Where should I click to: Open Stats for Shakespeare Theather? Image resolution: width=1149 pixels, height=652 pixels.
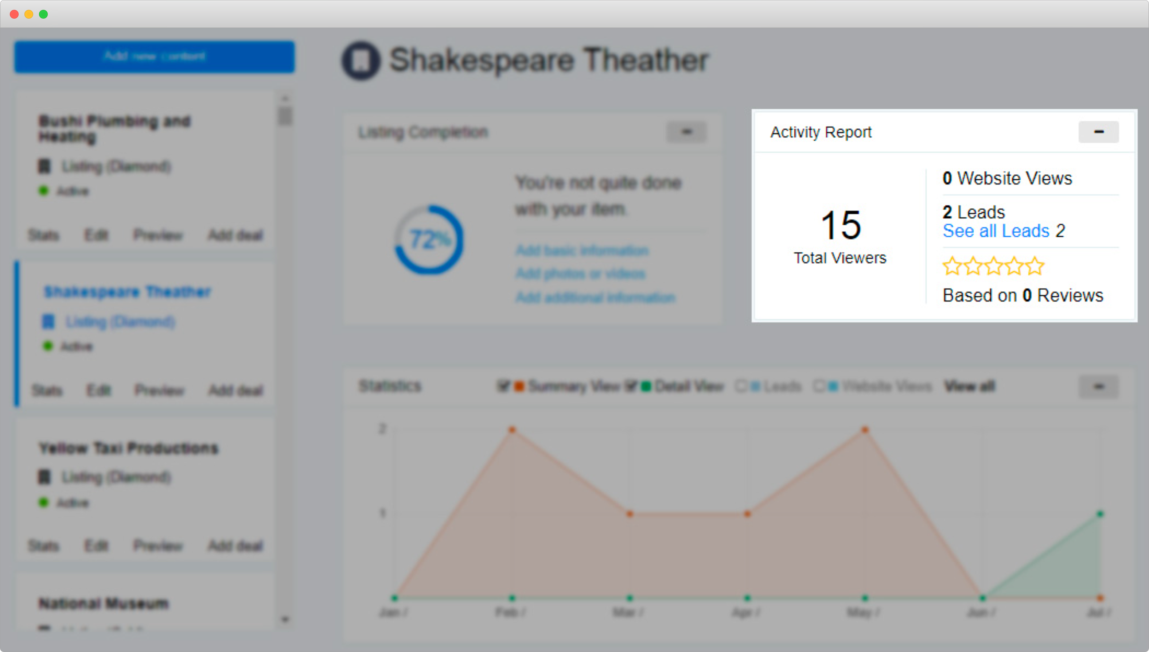point(47,391)
